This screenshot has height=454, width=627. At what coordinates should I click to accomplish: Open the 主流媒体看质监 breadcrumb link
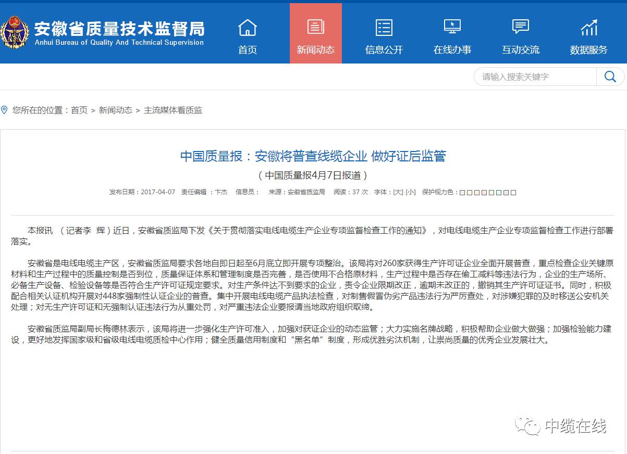[x=173, y=110]
